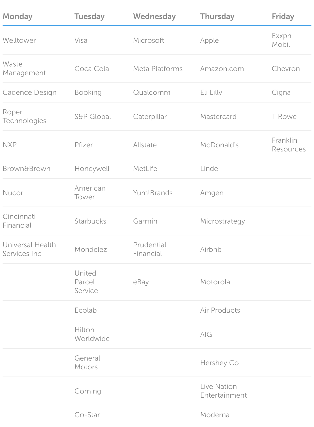
Task: Click the Monday column header
Action: (18, 16)
